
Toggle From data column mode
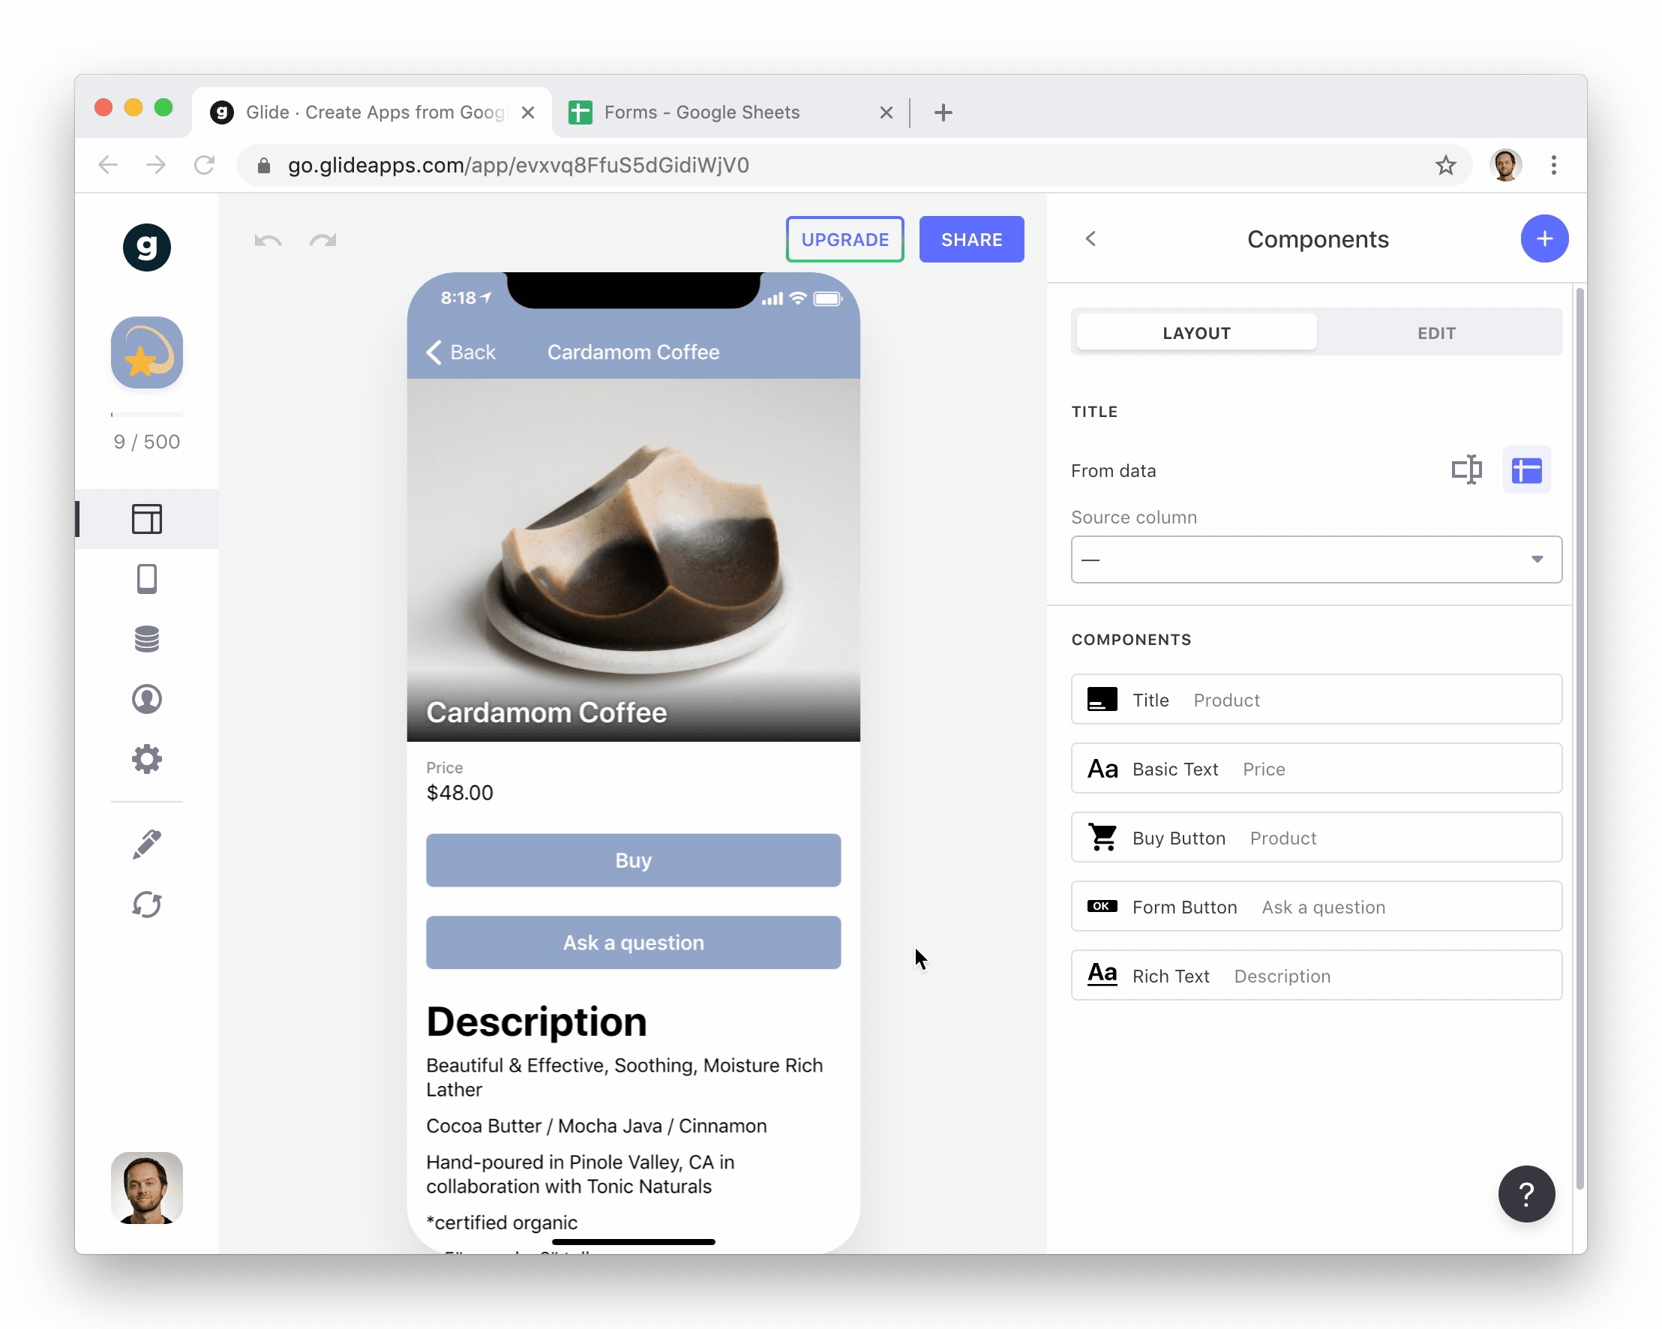click(x=1525, y=469)
